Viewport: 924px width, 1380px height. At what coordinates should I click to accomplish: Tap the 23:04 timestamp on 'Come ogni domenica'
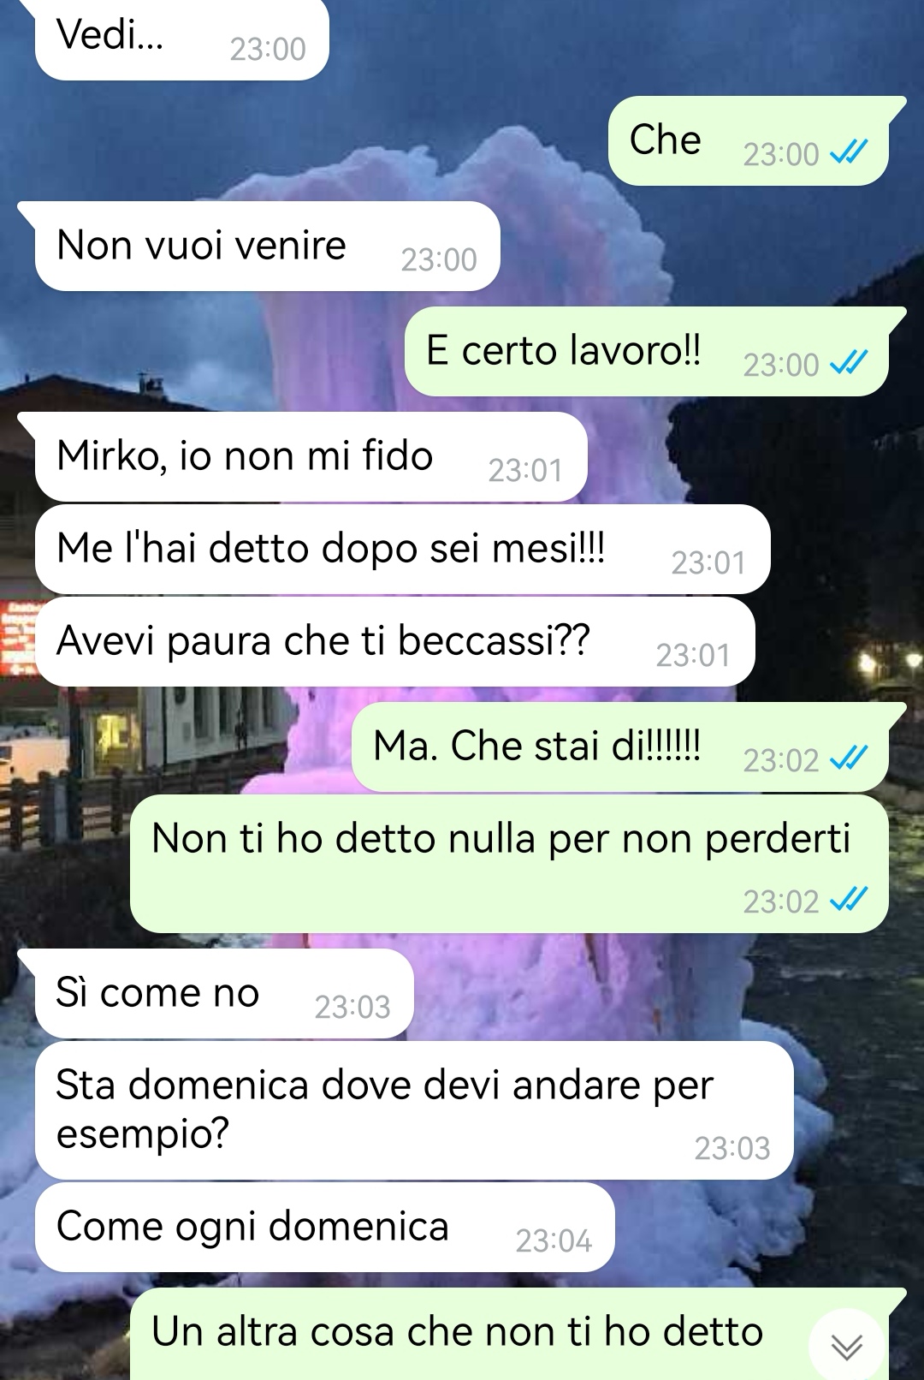click(x=554, y=1240)
